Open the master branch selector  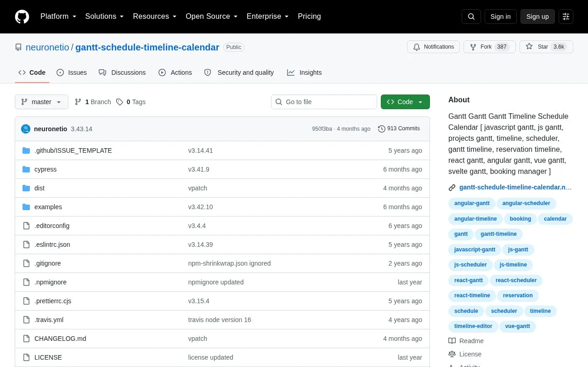tap(41, 102)
